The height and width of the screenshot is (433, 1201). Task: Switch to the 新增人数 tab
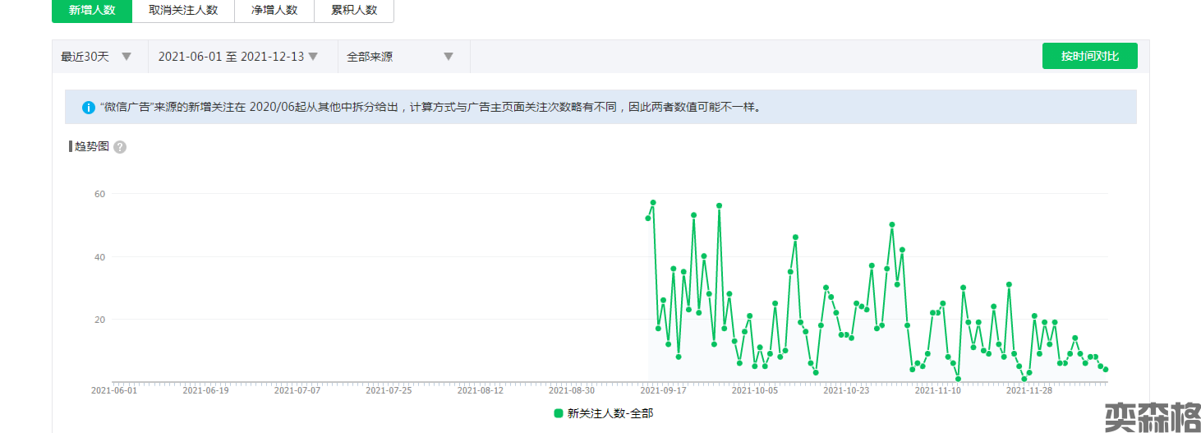92,10
